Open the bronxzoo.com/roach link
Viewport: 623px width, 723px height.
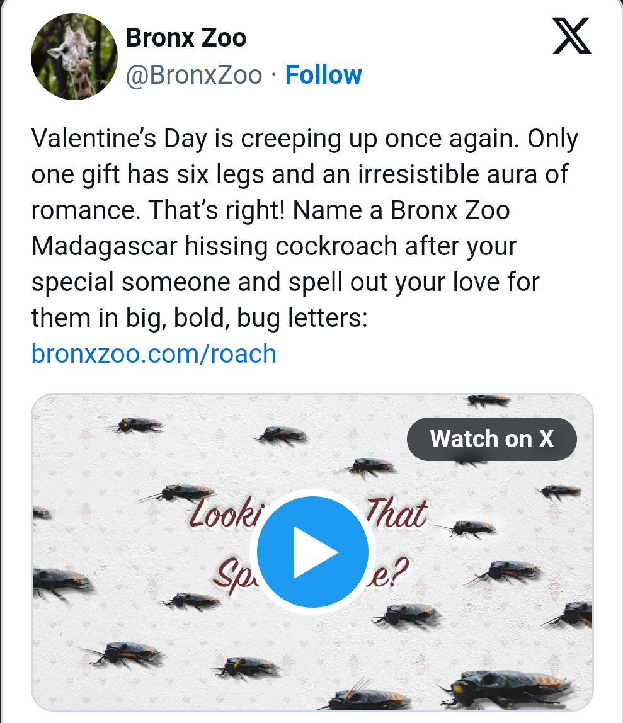point(154,353)
